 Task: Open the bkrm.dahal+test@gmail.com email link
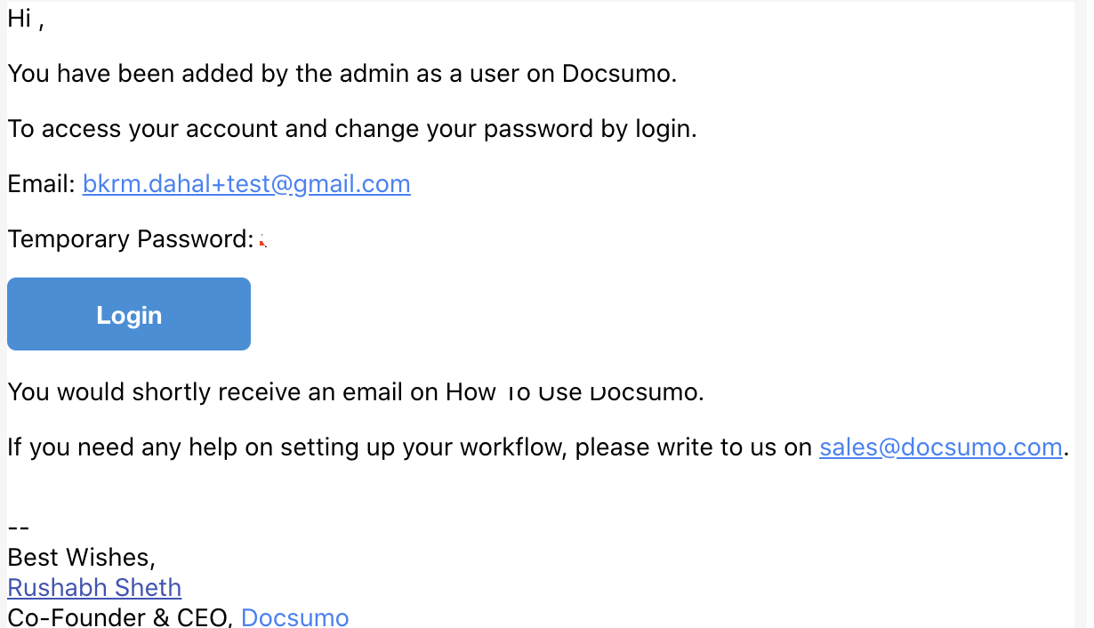click(x=246, y=184)
